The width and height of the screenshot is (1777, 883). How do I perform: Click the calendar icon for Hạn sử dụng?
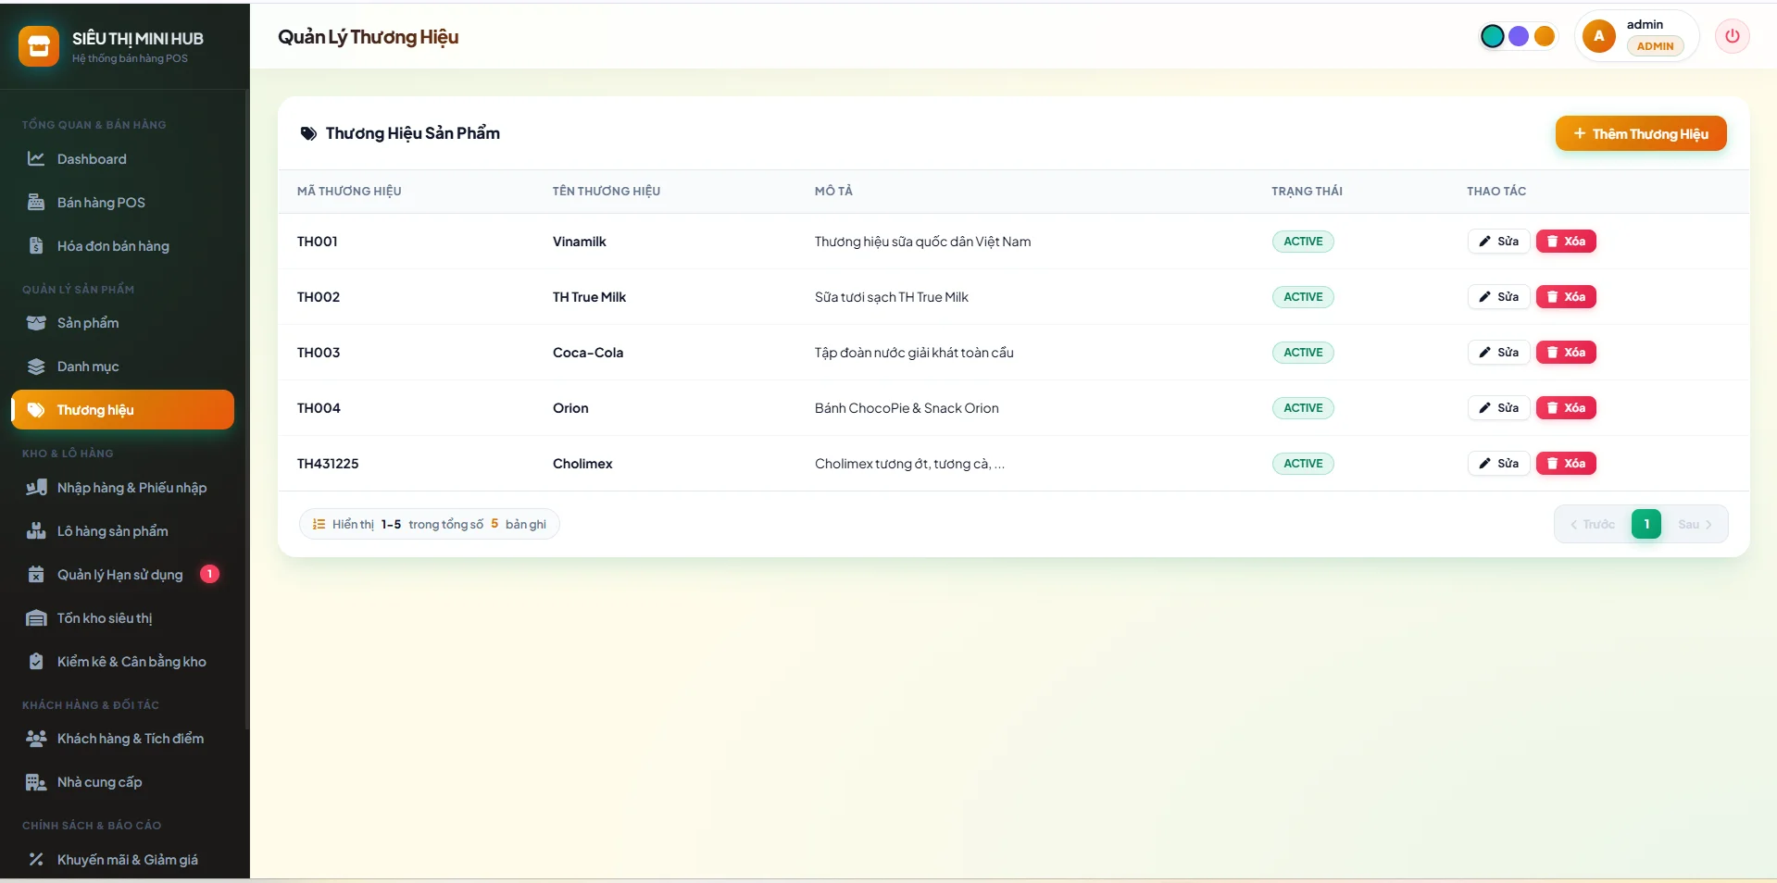click(36, 575)
